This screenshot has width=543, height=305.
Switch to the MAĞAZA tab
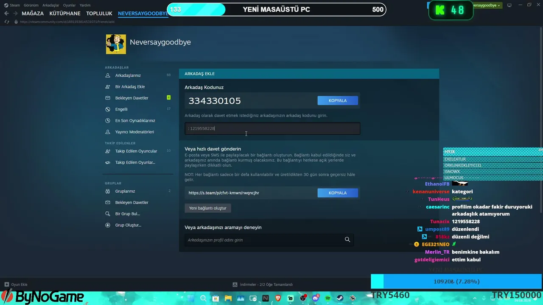coord(33,14)
